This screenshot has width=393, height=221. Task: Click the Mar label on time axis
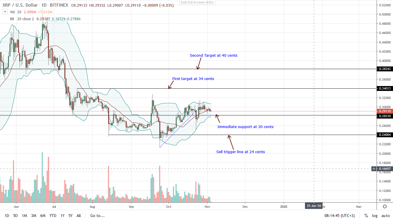click(x=359, y=206)
